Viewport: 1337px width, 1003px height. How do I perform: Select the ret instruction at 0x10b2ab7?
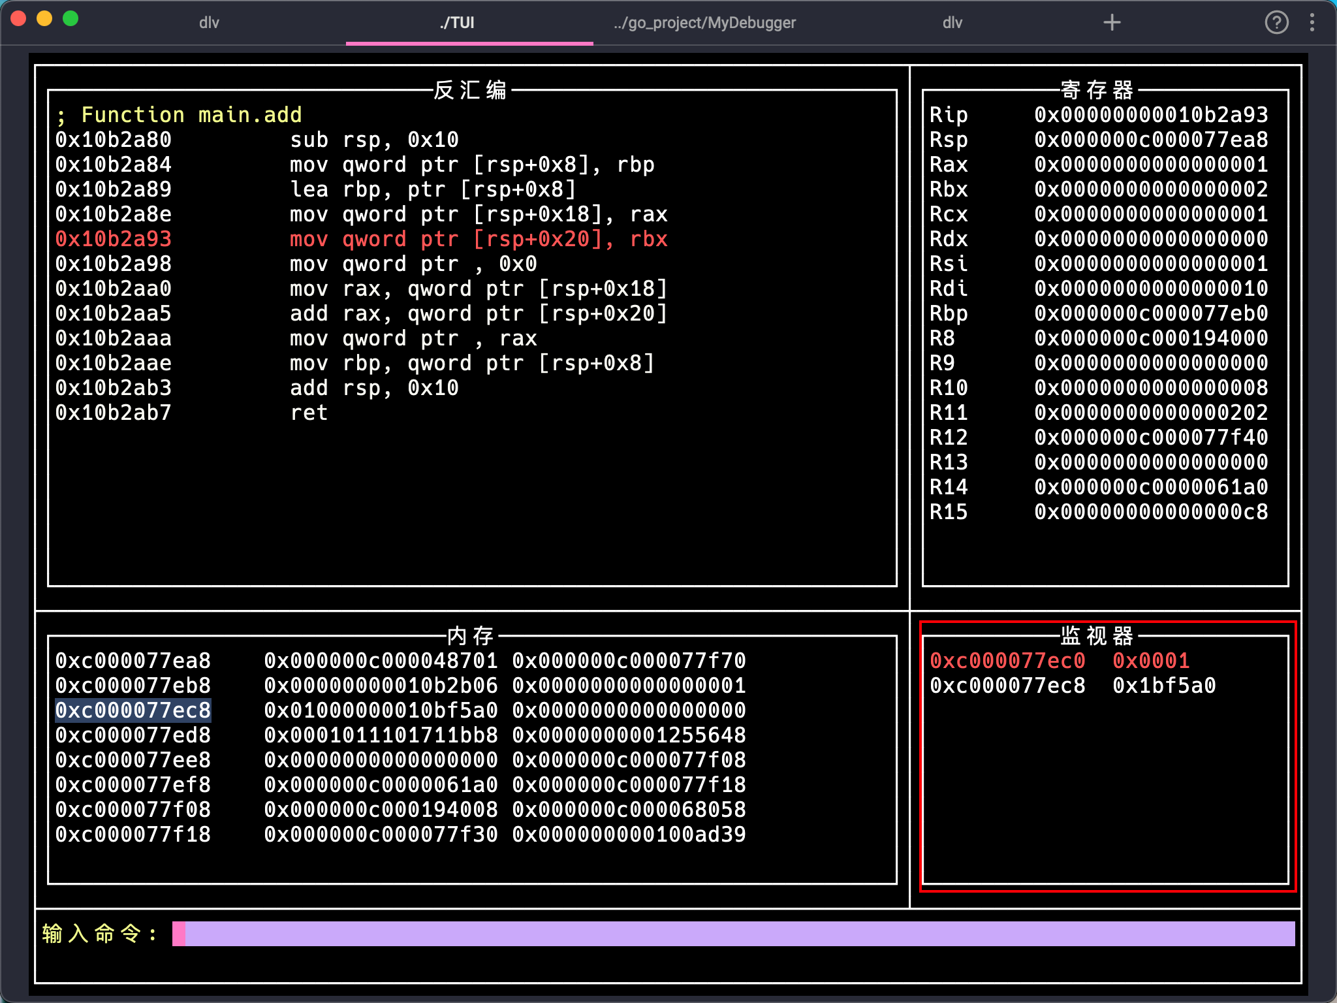click(308, 413)
